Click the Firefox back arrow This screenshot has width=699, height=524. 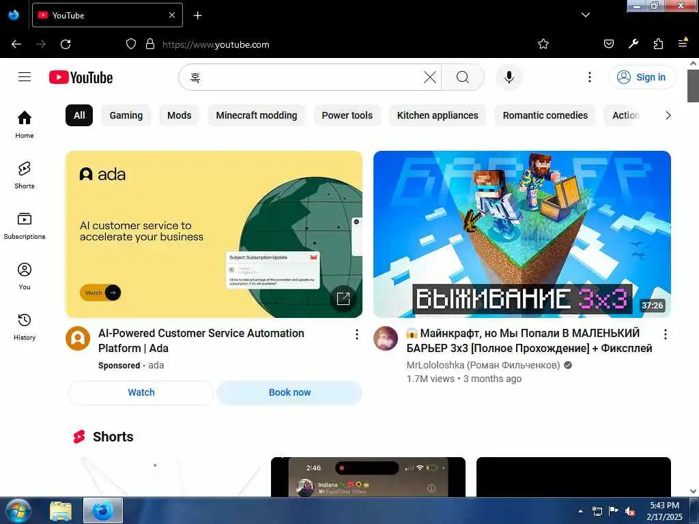16,44
